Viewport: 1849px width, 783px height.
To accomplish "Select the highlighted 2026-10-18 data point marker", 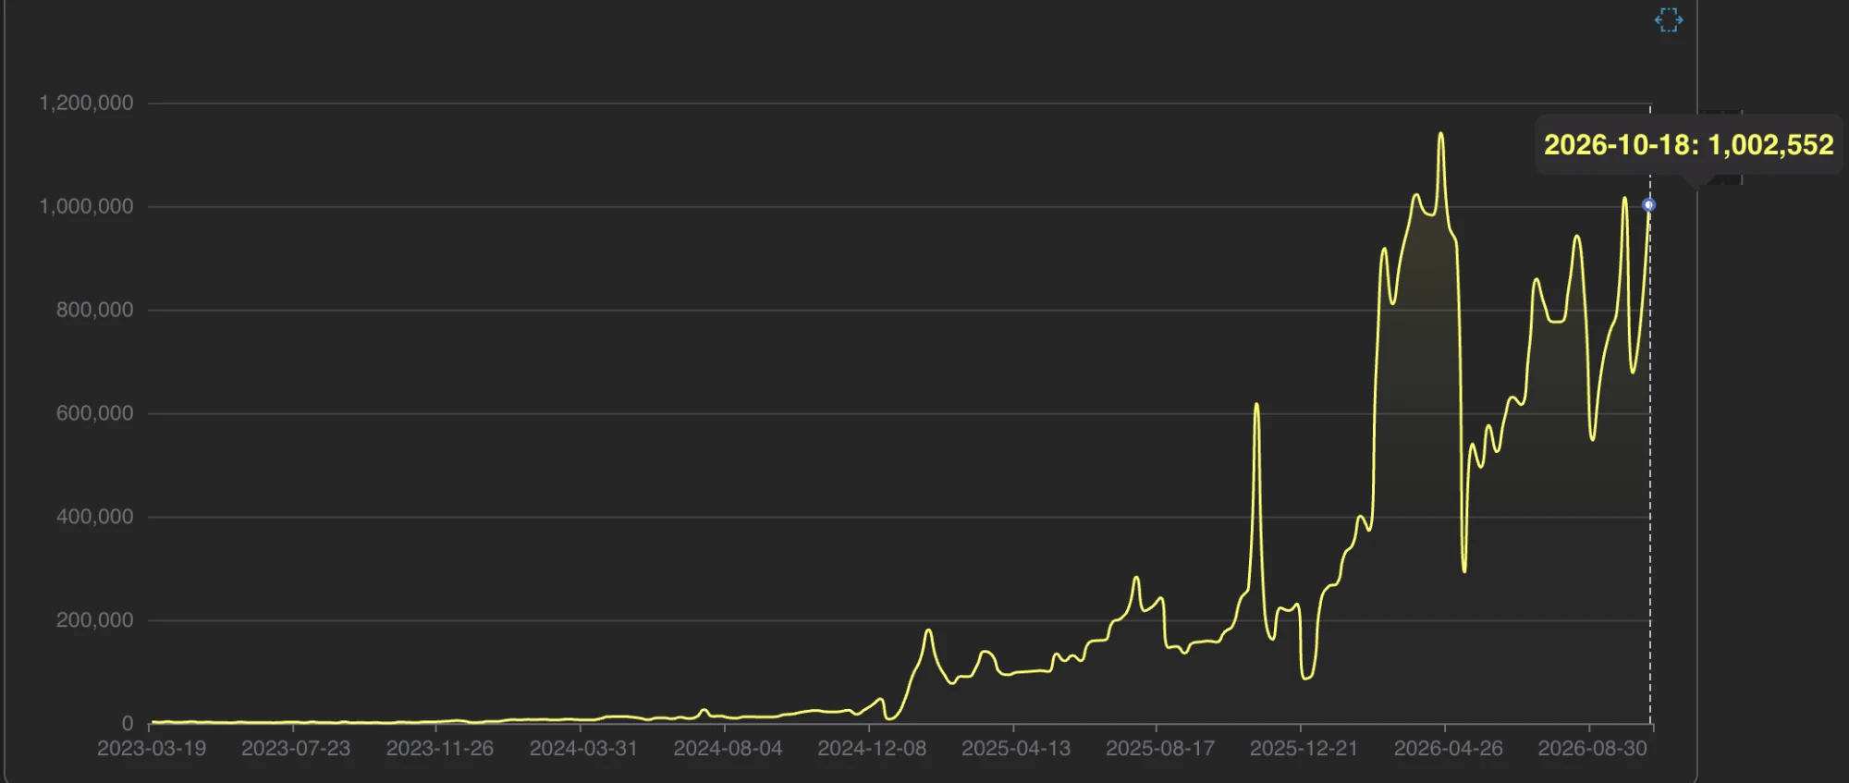I will click(x=1648, y=205).
